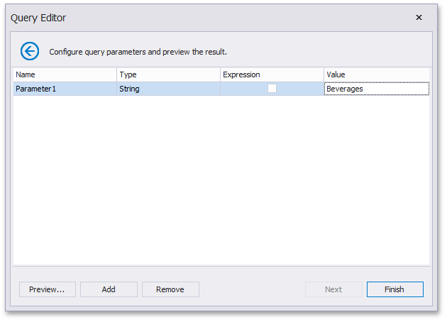Close the Query Editor dialog
The image size is (447, 322).
tap(419, 18)
